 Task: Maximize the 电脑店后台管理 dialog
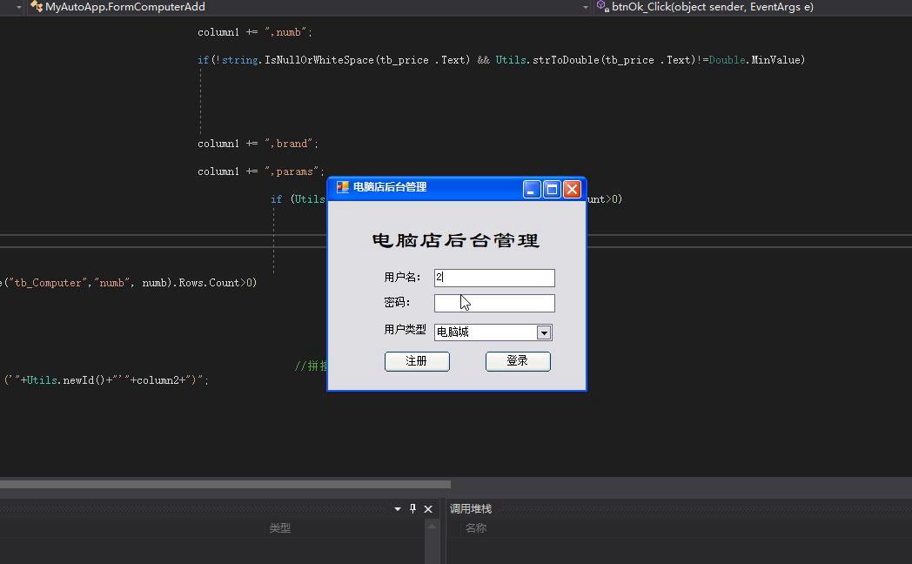[552, 189]
